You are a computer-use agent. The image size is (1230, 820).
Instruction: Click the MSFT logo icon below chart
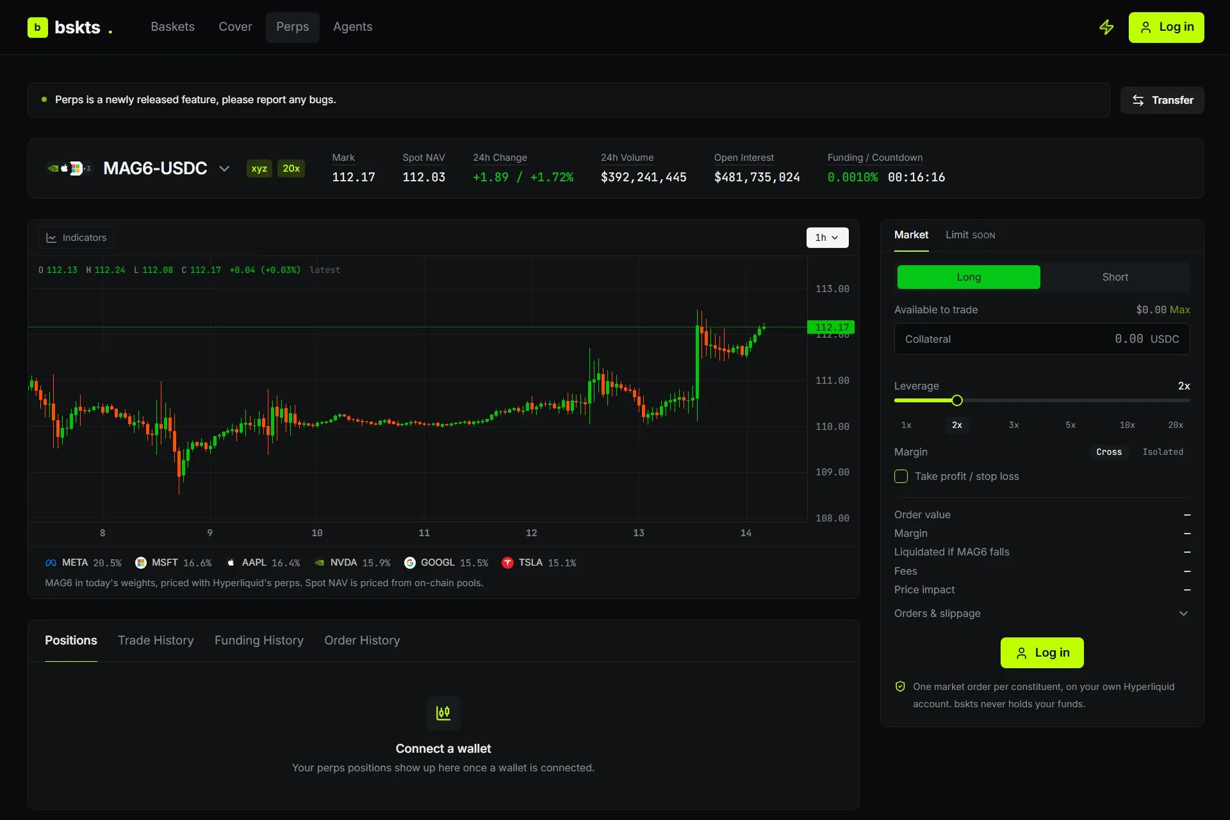click(141, 563)
